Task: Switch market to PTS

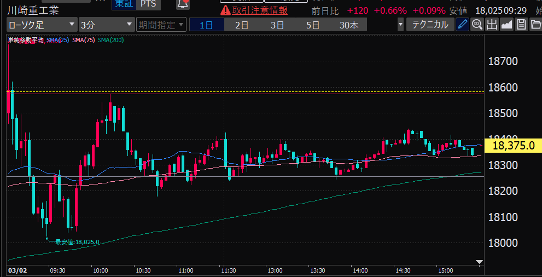Action: coord(147,4)
